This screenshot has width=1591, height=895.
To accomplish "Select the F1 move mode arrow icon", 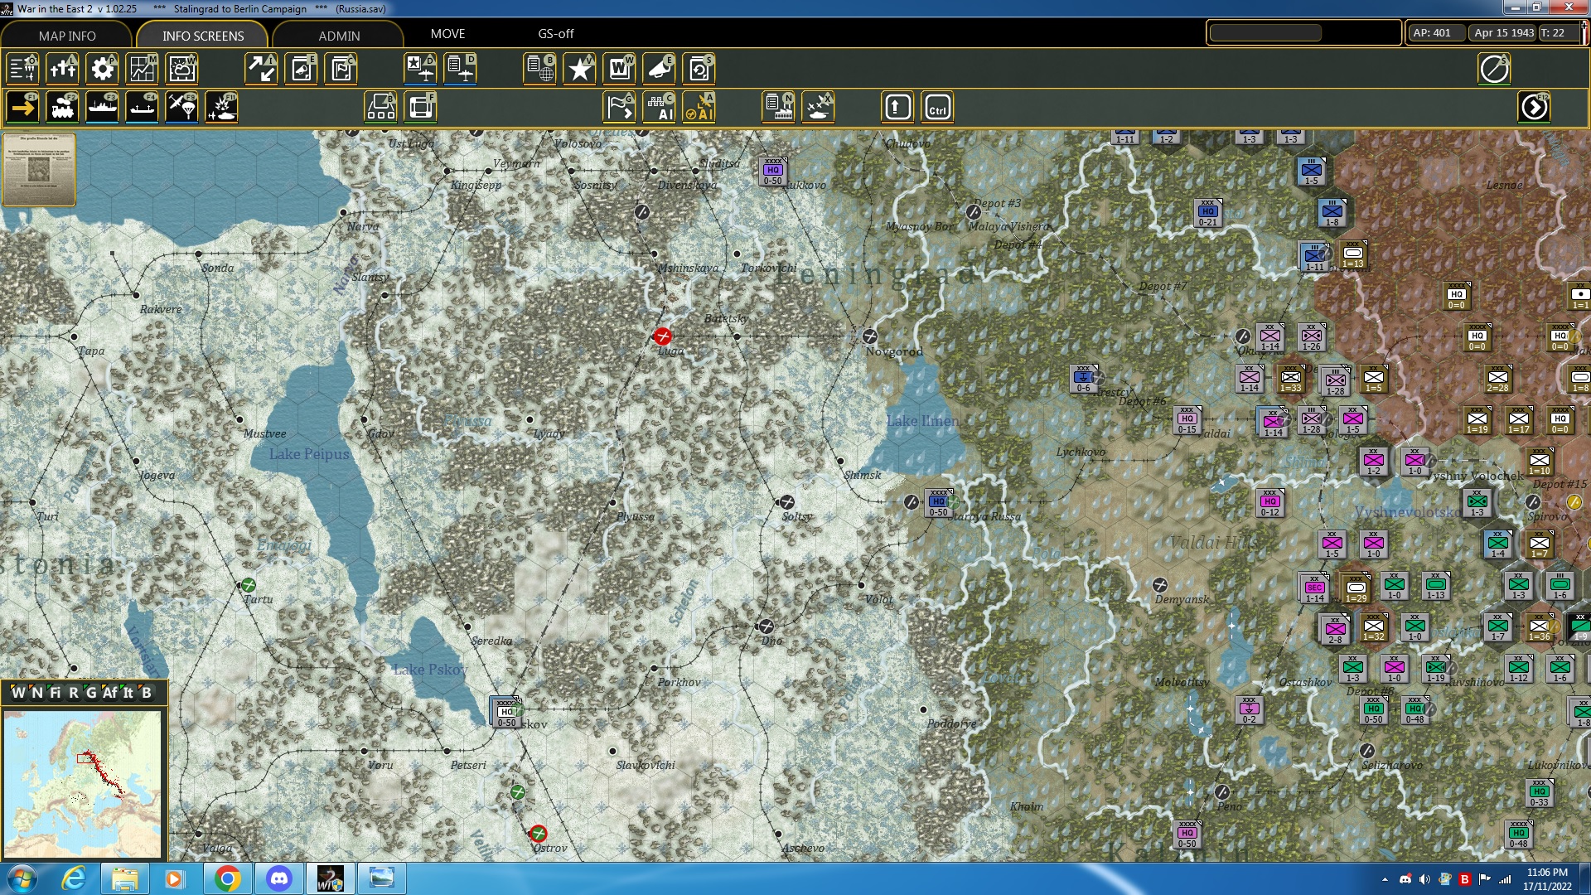I will pos(22,108).
